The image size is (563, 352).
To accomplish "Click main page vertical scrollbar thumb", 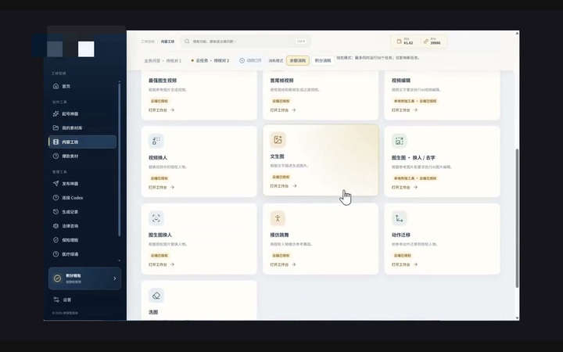I will point(517,218).
